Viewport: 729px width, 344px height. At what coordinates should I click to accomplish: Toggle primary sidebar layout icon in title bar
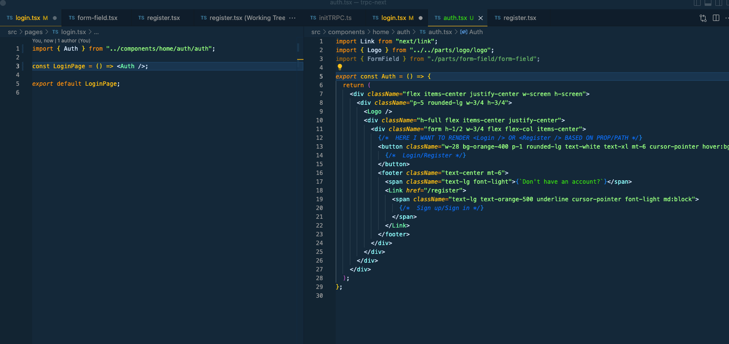coord(697,3)
